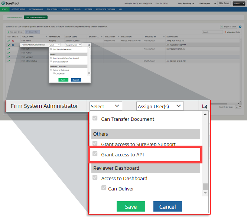Delete the Firm Interns group red X
This screenshot has width=247, height=219.
13,41
